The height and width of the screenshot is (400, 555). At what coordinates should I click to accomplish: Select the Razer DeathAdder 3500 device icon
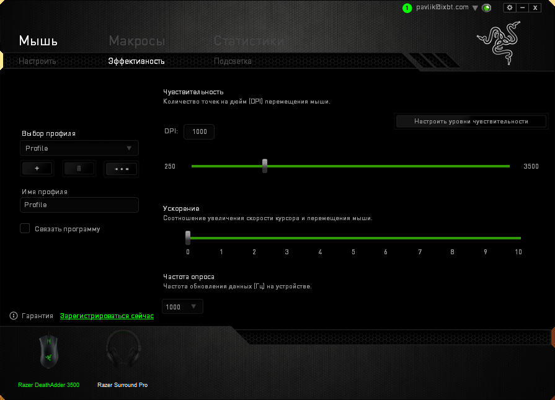pos(48,352)
